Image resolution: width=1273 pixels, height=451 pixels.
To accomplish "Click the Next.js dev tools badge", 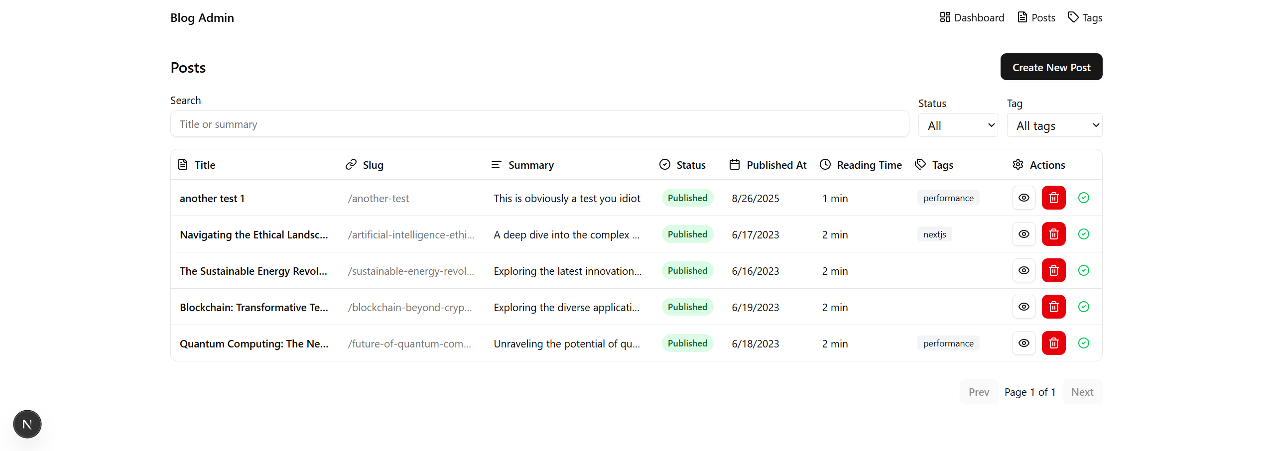I will [x=27, y=424].
